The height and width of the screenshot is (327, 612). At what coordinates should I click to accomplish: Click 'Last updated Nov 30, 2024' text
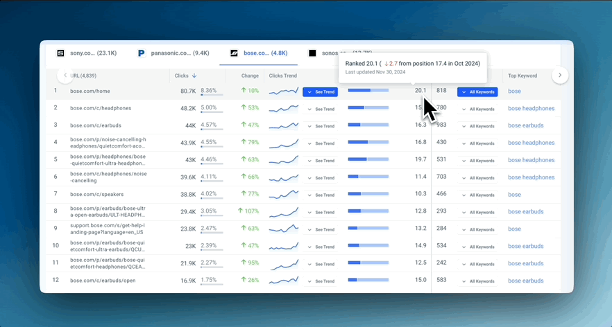(x=375, y=72)
